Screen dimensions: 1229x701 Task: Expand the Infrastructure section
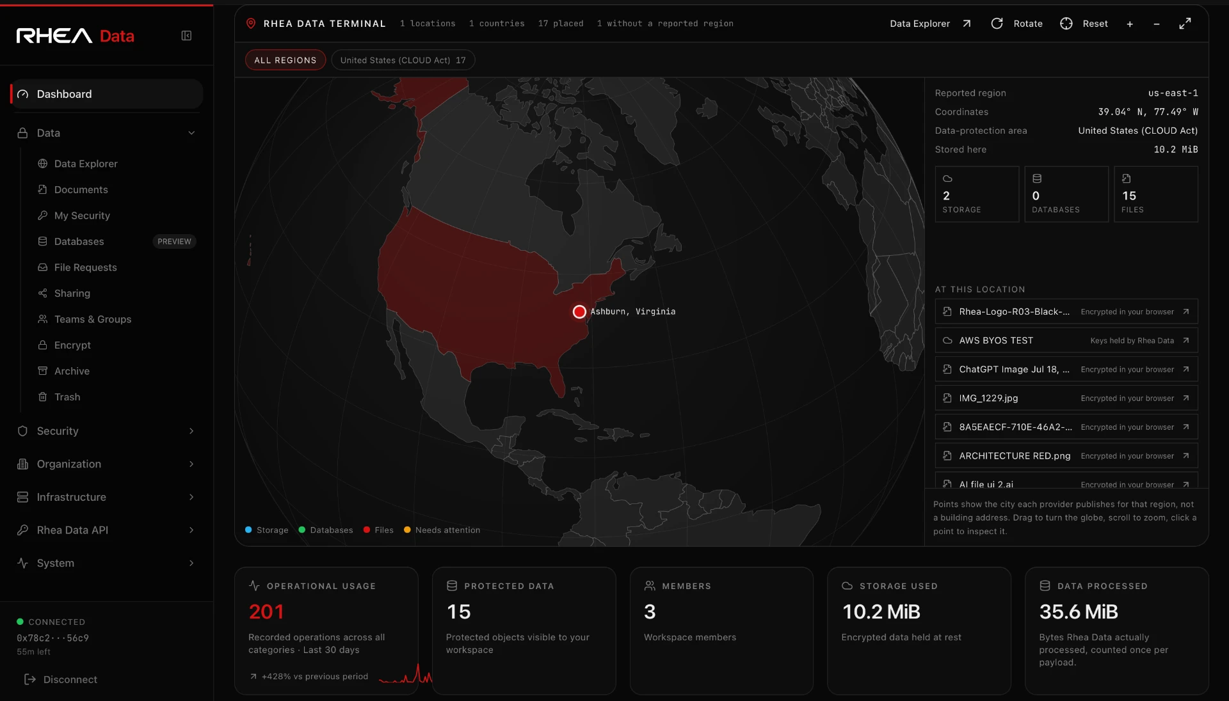106,497
